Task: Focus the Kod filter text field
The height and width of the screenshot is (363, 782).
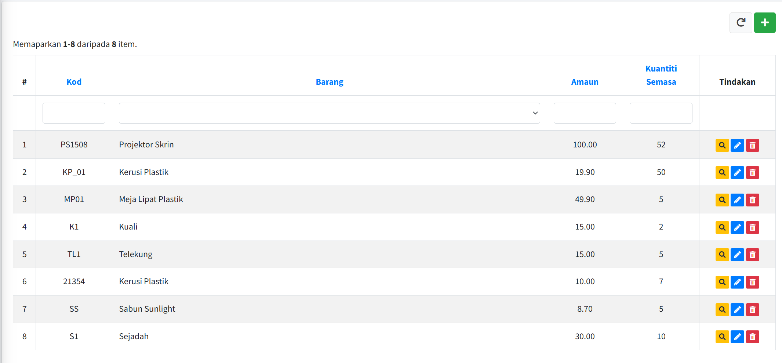Action: 74,113
